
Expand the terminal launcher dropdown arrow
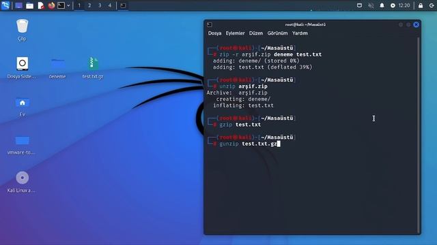[68, 5]
